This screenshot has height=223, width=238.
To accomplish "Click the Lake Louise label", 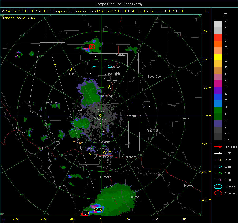I will 20,130.
